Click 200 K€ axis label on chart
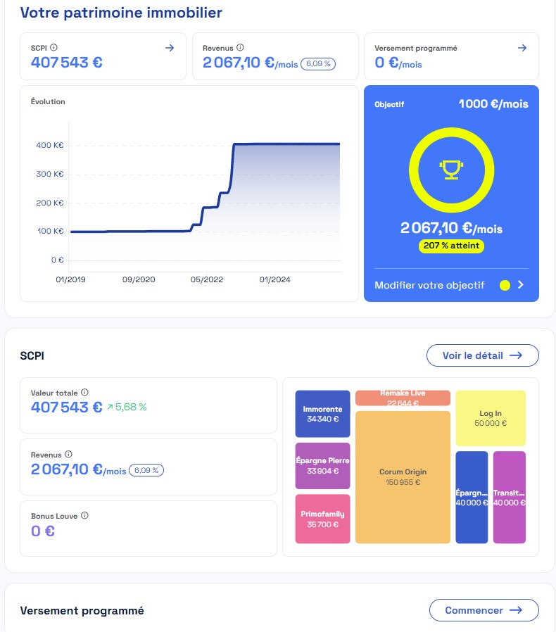The width and height of the screenshot is (556, 632). pos(49,203)
